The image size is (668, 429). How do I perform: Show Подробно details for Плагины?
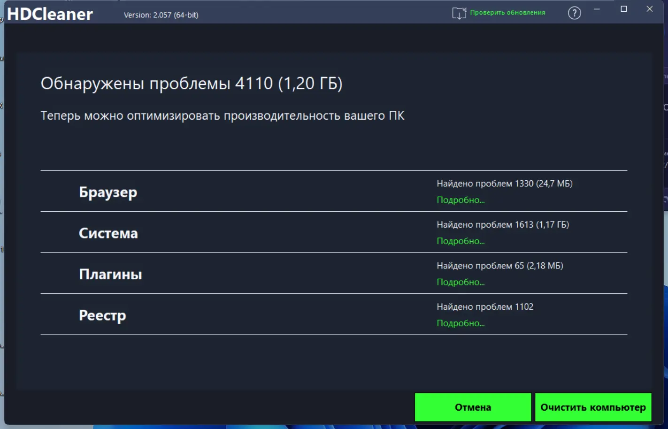tap(461, 282)
